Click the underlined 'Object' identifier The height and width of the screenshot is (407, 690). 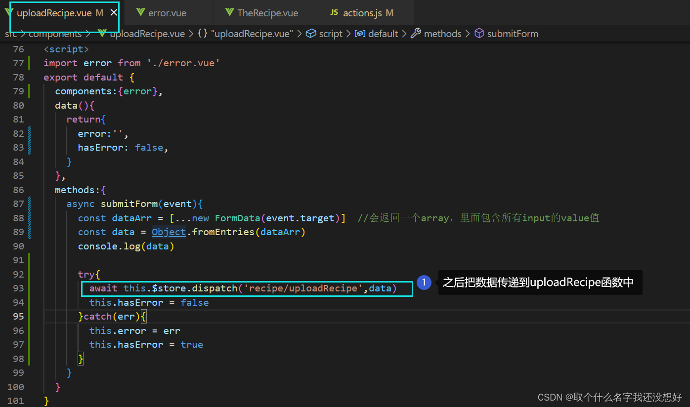coord(169,232)
